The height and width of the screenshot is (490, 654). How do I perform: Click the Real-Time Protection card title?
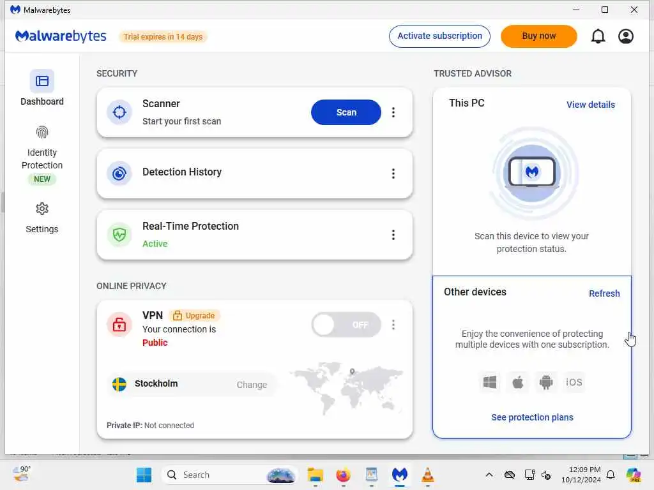coord(190,226)
